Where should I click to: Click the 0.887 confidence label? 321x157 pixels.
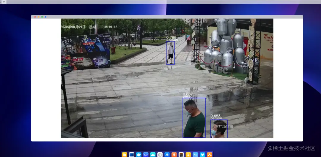pyautogui.click(x=188, y=94)
